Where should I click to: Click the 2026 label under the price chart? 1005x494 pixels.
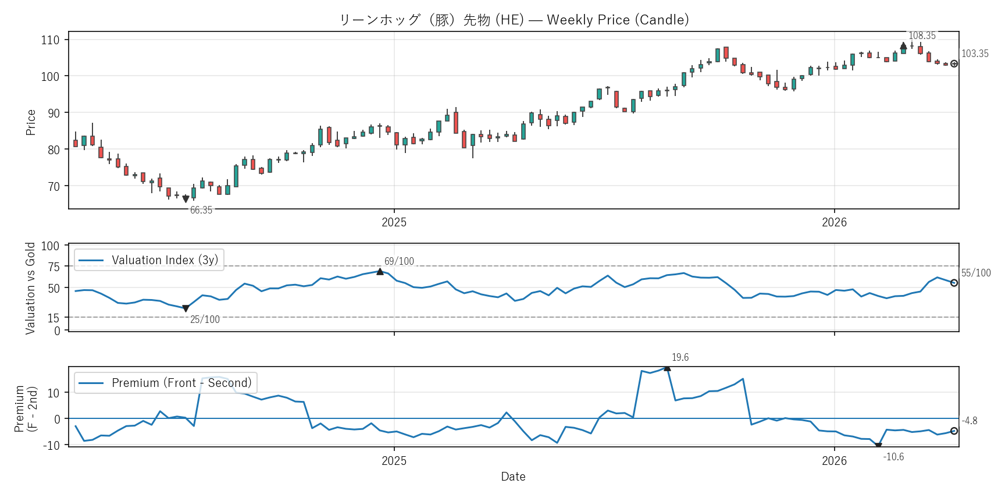834,222
